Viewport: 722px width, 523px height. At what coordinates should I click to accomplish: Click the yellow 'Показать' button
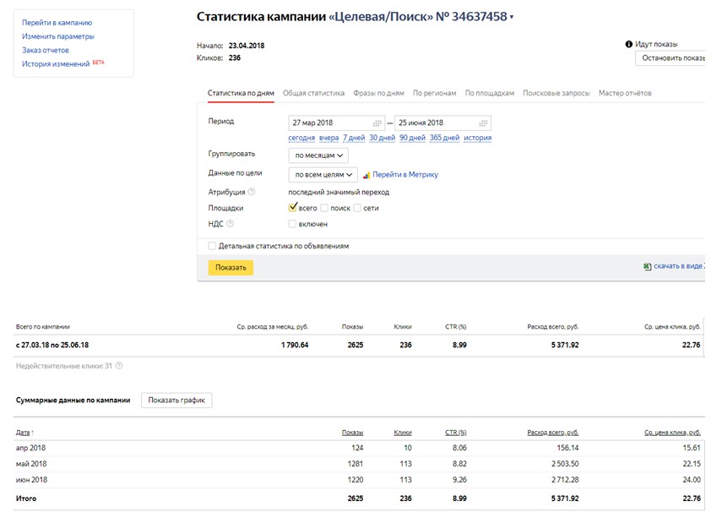tap(231, 268)
